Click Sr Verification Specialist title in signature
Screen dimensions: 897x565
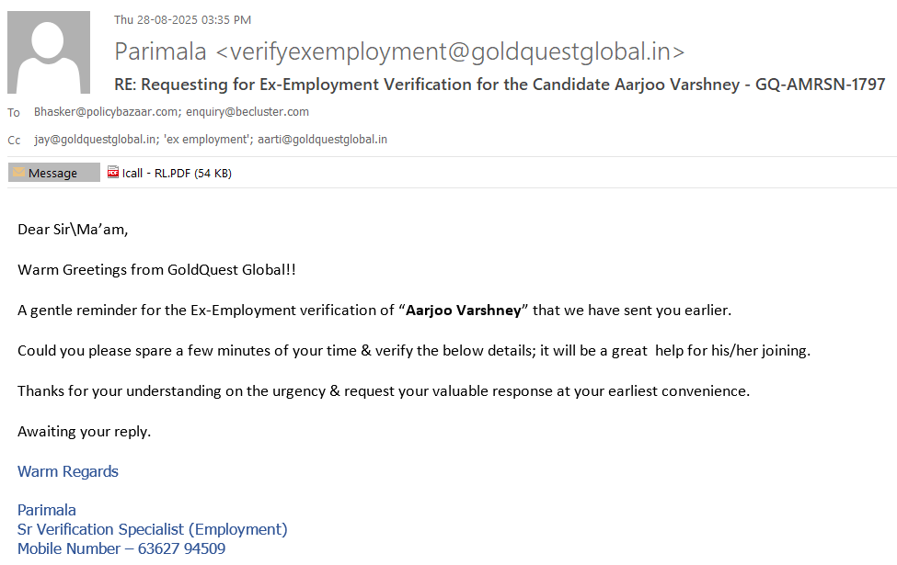(x=153, y=530)
